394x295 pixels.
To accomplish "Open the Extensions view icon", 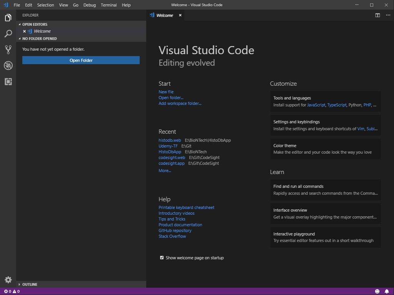I will [8, 81].
